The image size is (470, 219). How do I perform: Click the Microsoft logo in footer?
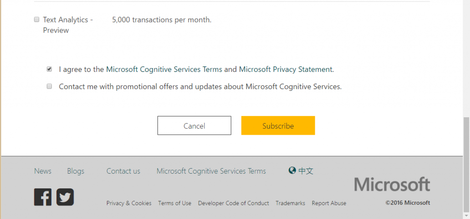pos(392,184)
